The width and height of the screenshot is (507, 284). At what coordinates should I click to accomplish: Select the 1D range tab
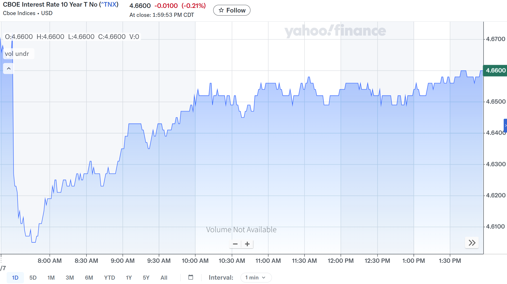[15, 278]
